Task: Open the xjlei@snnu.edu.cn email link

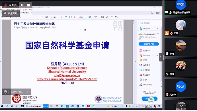Action: [67, 75]
